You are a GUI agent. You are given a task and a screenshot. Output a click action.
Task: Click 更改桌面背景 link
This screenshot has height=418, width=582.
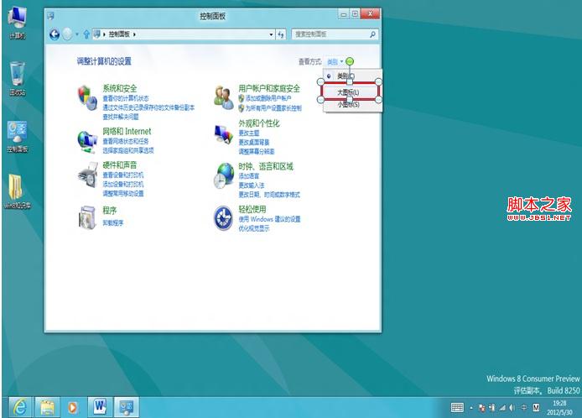pos(254,143)
